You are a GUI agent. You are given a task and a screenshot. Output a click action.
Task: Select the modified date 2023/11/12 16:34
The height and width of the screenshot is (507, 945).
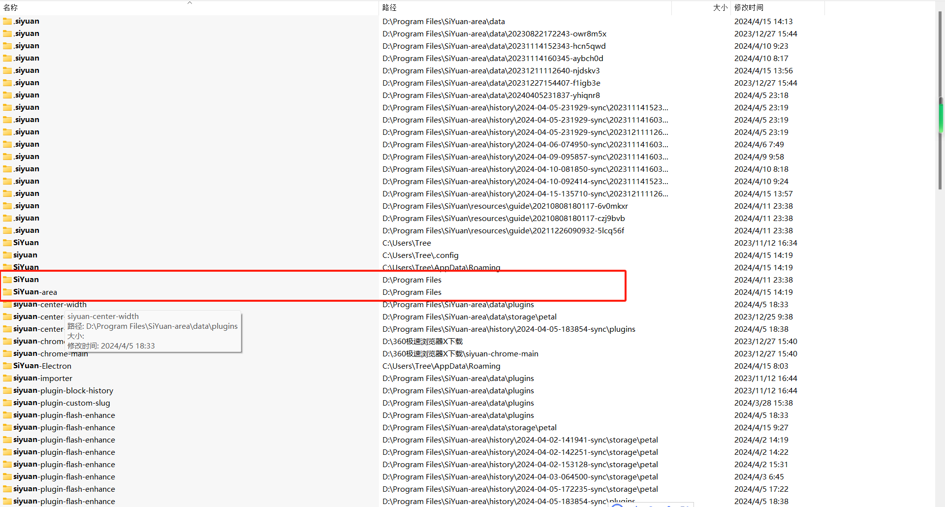766,243
